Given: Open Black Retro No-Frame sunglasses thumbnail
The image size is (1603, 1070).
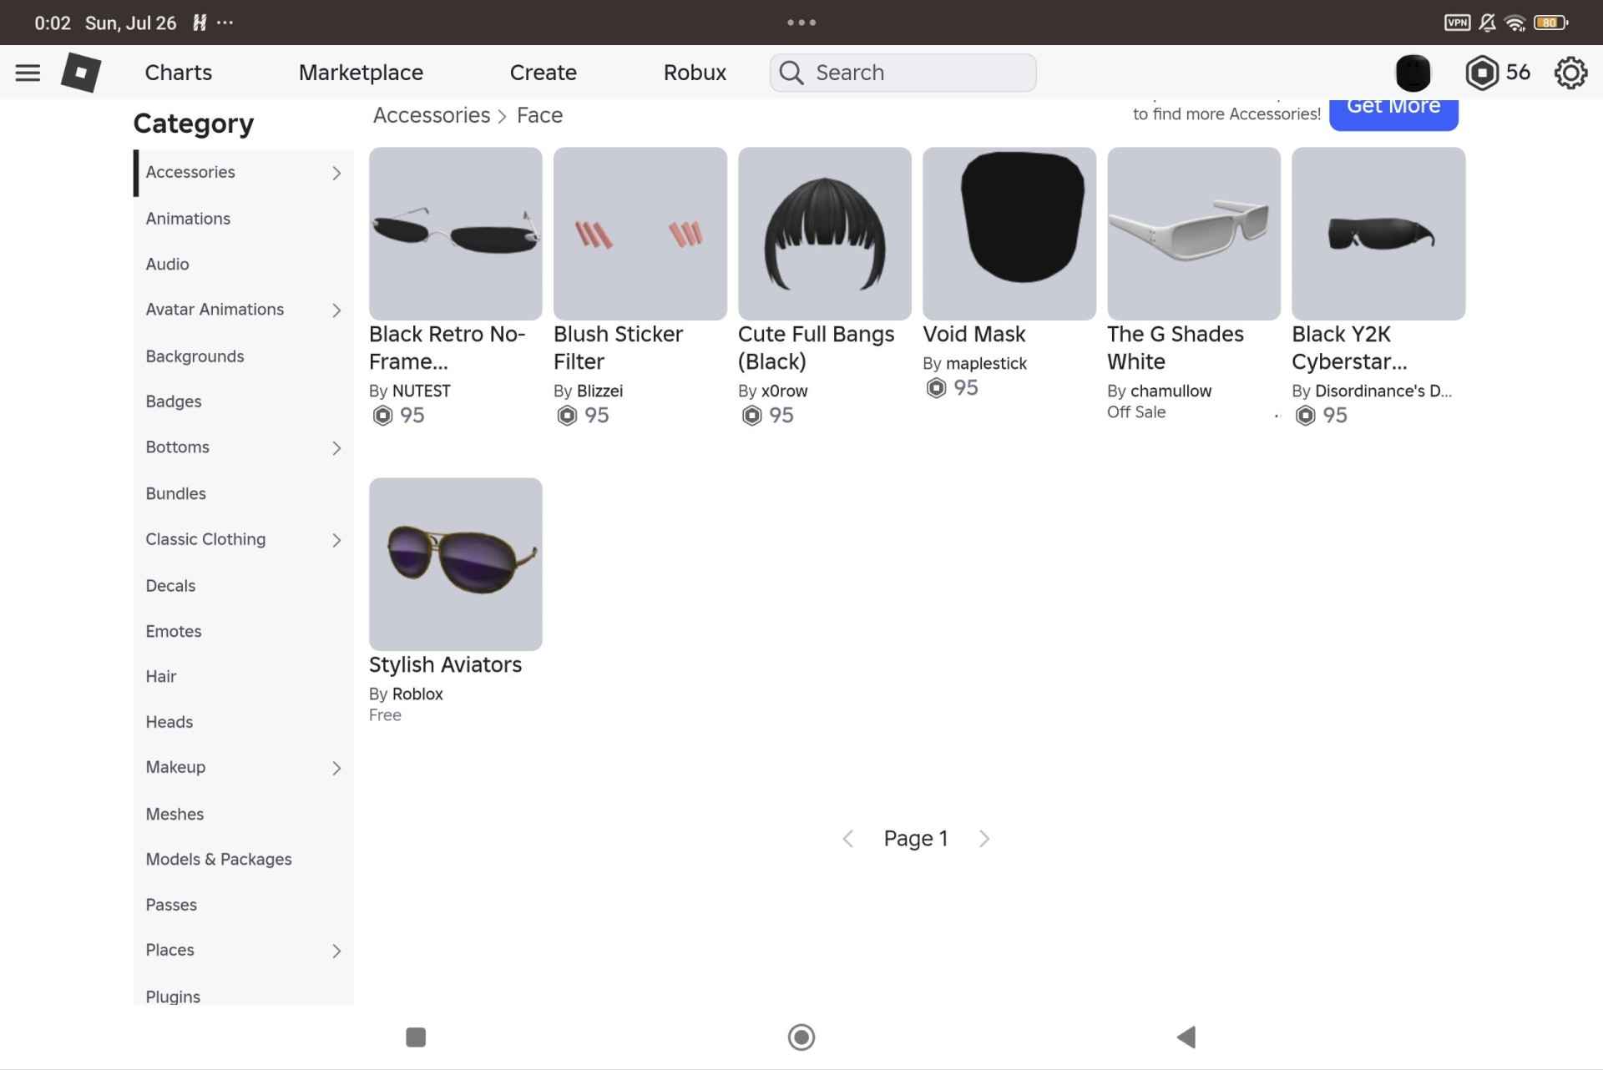Looking at the screenshot, I should (455, 234).
